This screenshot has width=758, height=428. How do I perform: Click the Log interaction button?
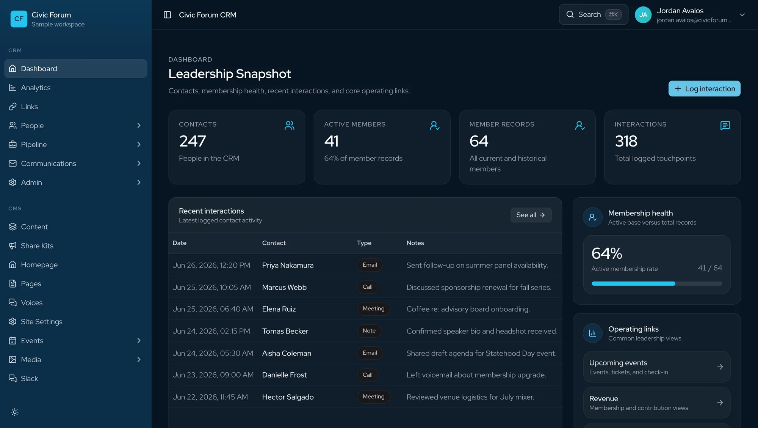[x=704, y=89]
